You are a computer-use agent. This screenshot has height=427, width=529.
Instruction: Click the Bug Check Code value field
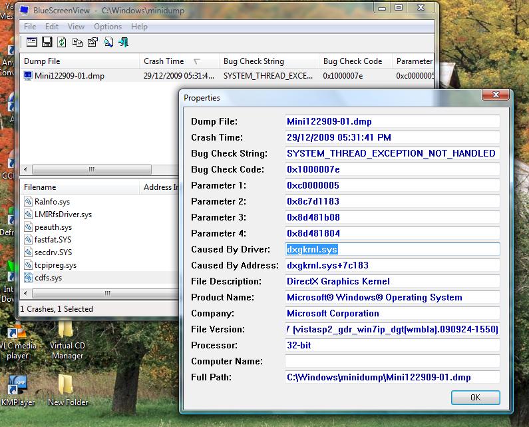(392, 170)
